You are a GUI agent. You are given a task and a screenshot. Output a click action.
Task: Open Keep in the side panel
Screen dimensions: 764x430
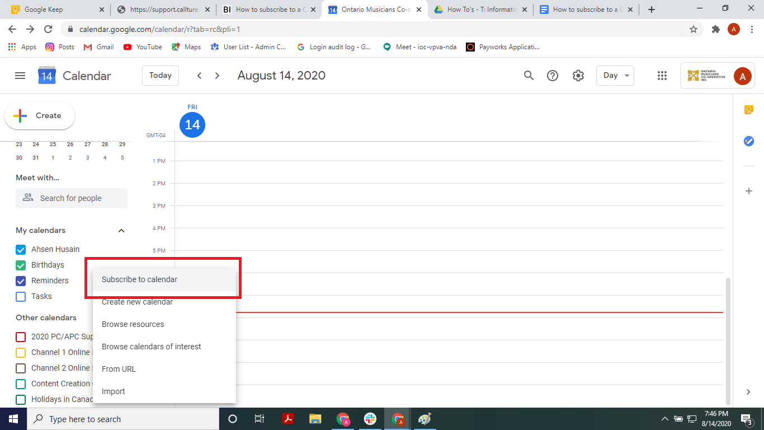[749, 110]
